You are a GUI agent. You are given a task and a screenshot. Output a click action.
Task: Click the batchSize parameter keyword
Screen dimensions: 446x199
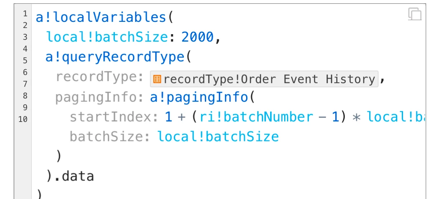[107, 137]
